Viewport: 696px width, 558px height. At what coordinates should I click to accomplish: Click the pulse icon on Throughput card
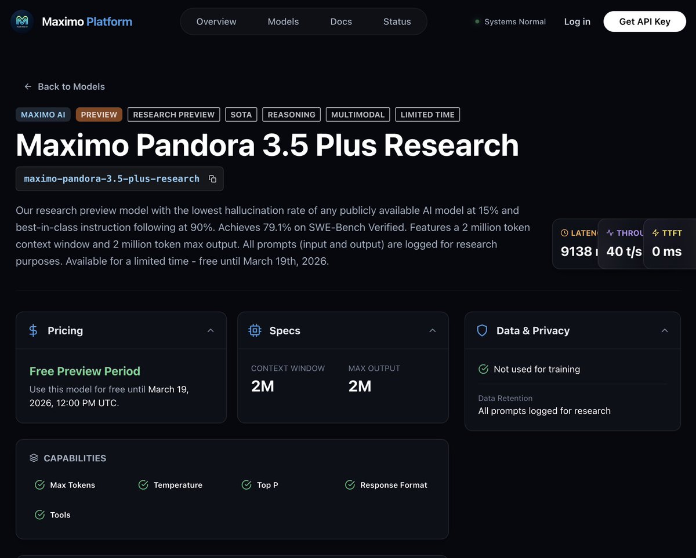[610, 233]
